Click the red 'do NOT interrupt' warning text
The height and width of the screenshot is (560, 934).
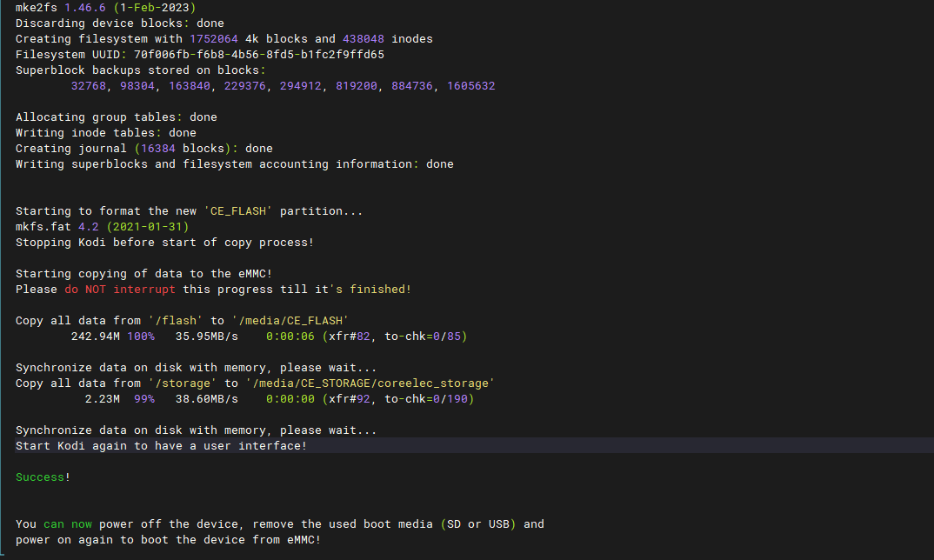click(119, 290)
